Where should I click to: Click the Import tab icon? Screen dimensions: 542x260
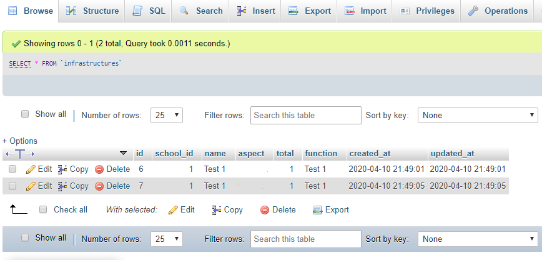(350, 11)
